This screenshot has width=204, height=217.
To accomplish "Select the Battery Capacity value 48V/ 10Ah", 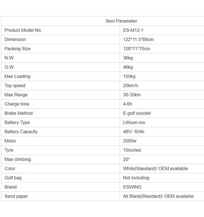I will pos(134,132).
